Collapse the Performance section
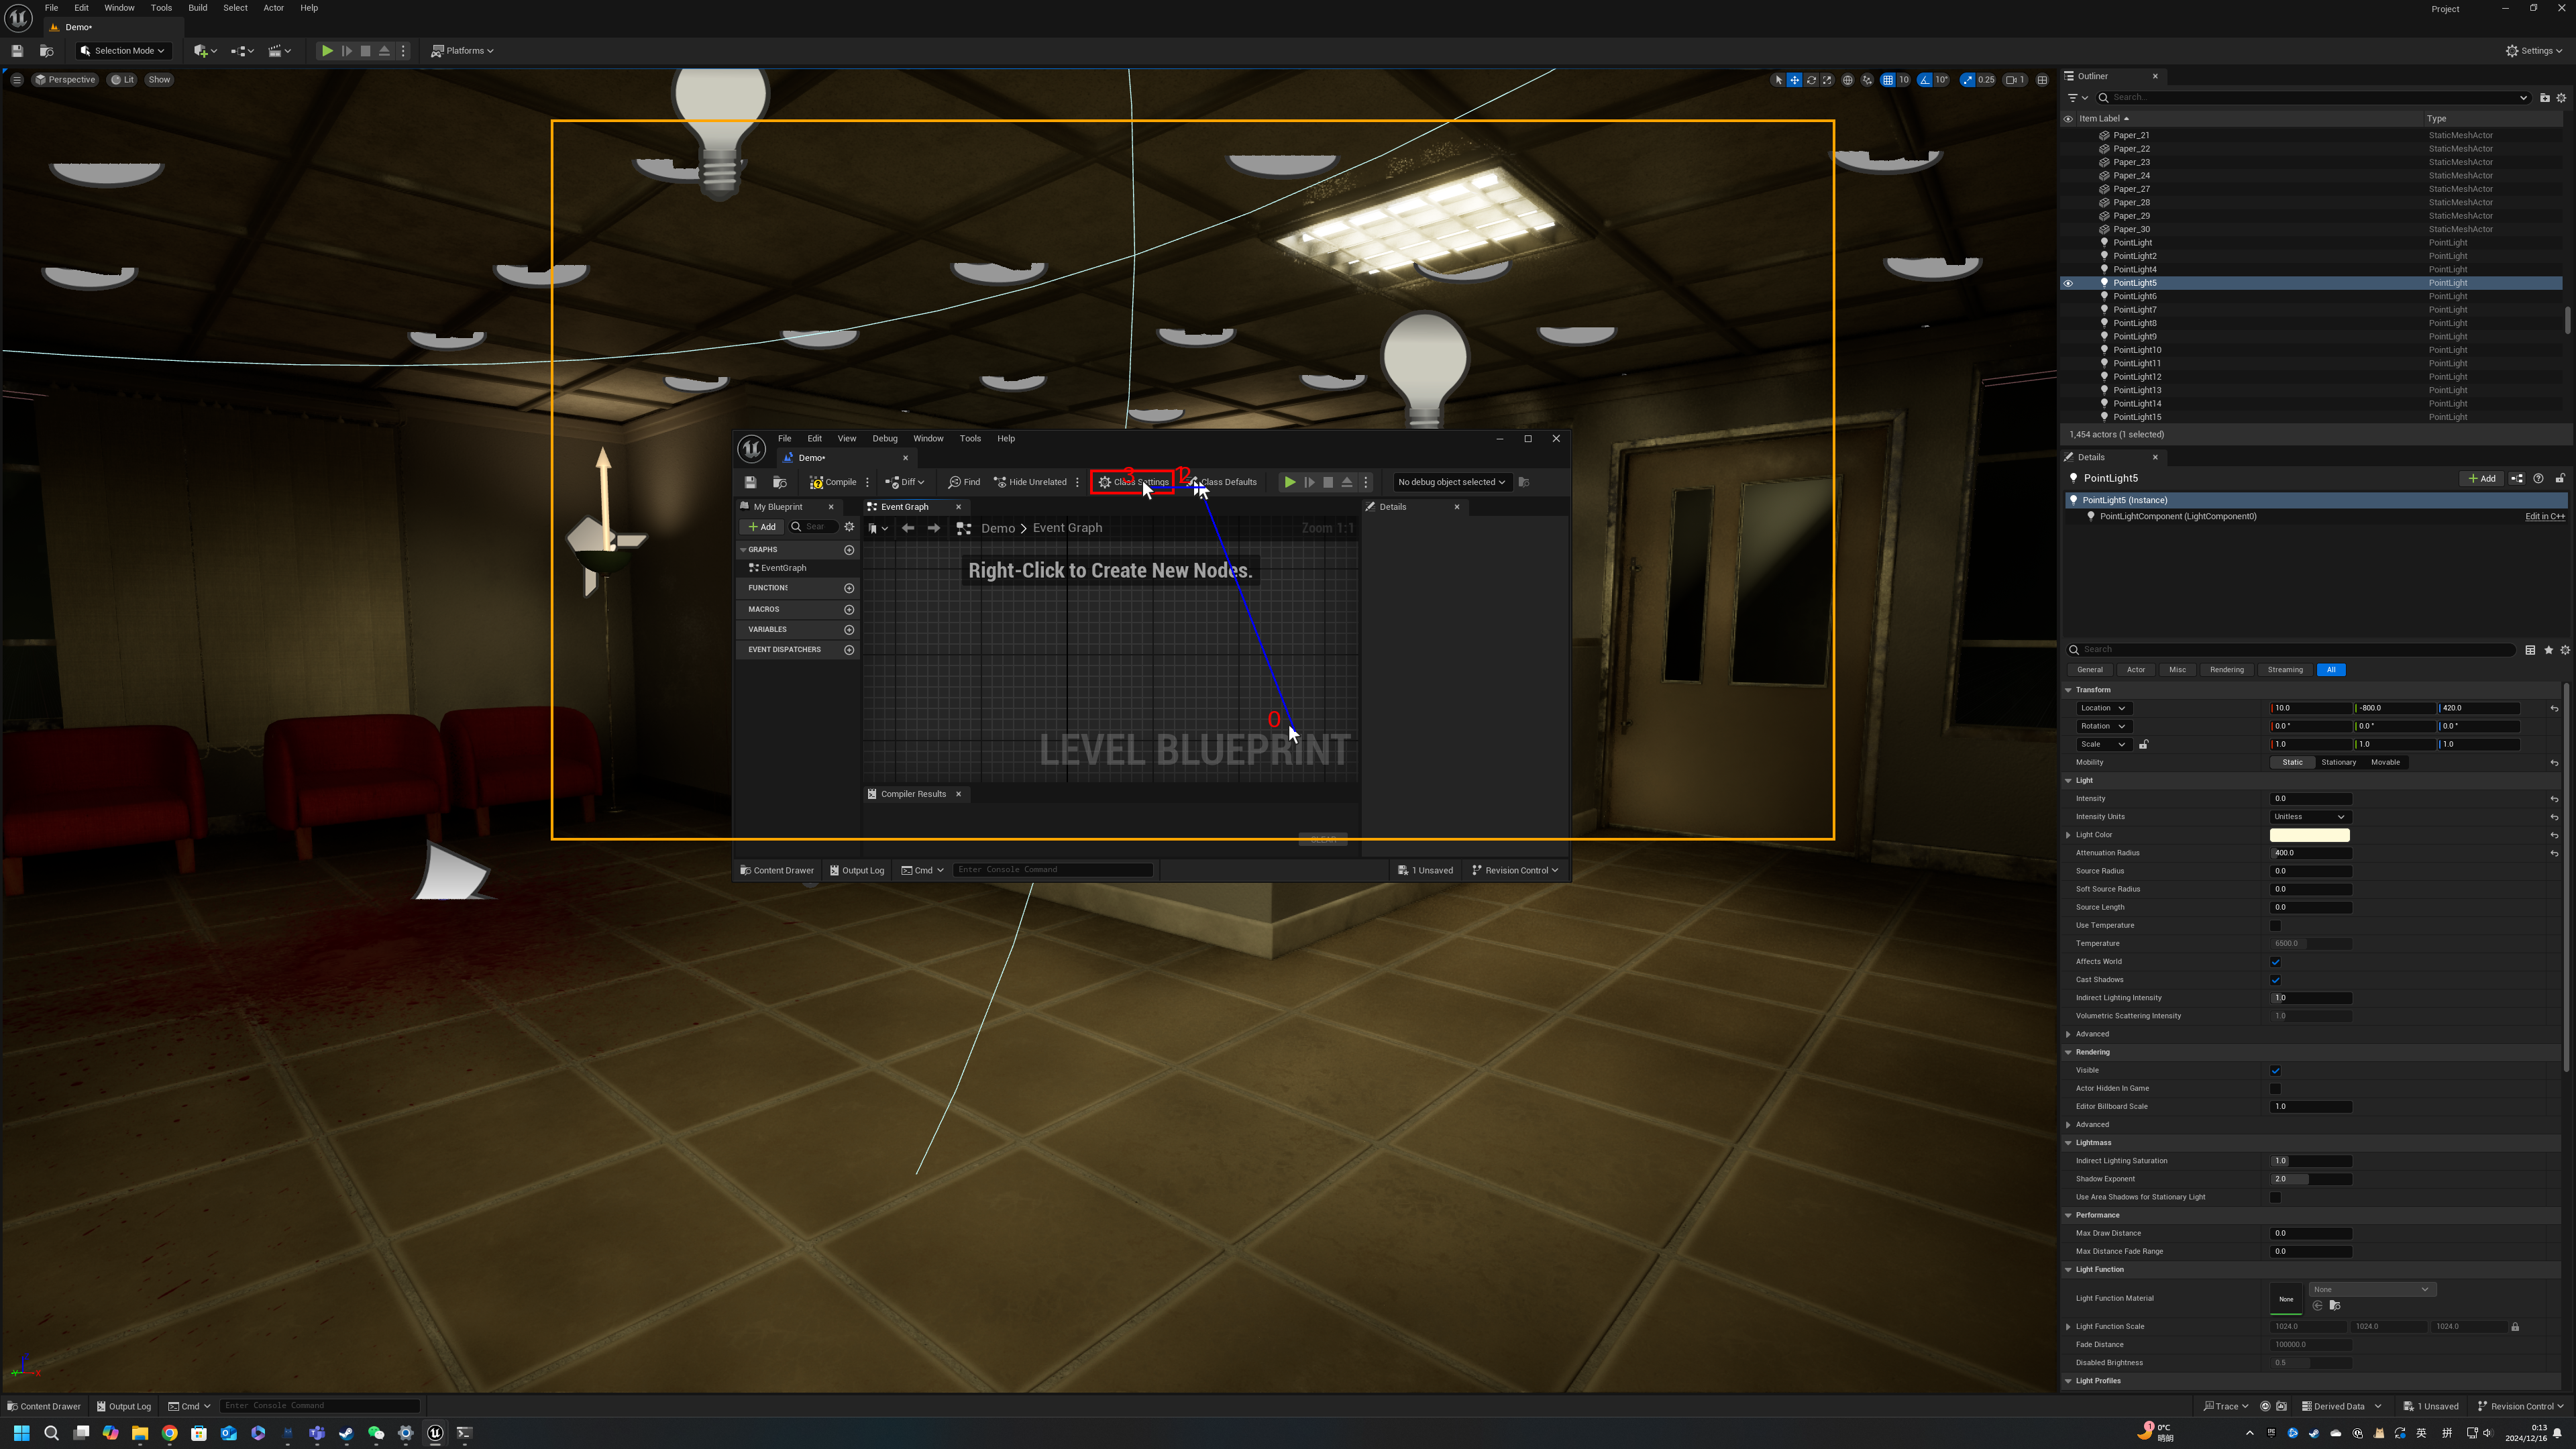2576x1449 pixels. click(x=2069, y=1215)
